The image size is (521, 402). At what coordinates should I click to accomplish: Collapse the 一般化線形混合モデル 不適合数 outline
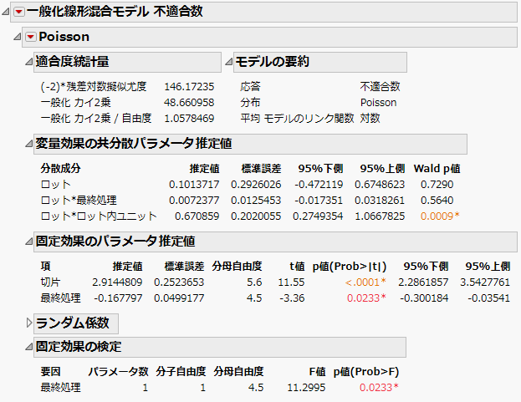point(5,12)
